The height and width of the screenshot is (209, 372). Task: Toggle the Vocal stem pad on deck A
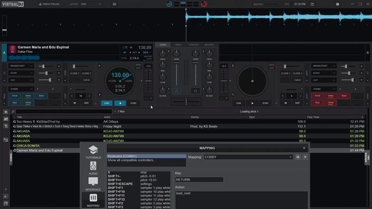point(15,96)
